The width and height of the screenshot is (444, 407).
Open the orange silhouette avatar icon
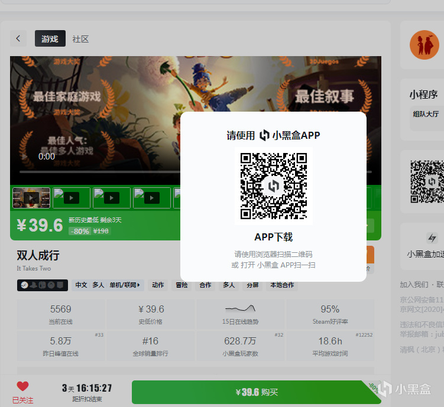click(x=424, y=45)
